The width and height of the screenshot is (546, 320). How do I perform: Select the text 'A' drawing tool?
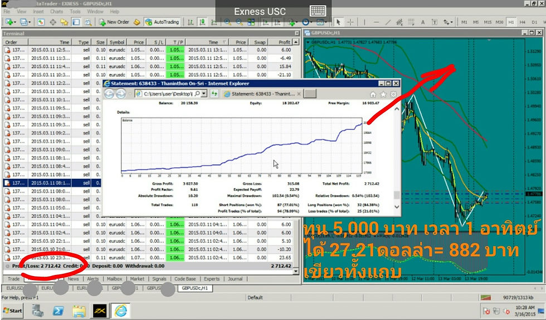click(x=423, y=22)
